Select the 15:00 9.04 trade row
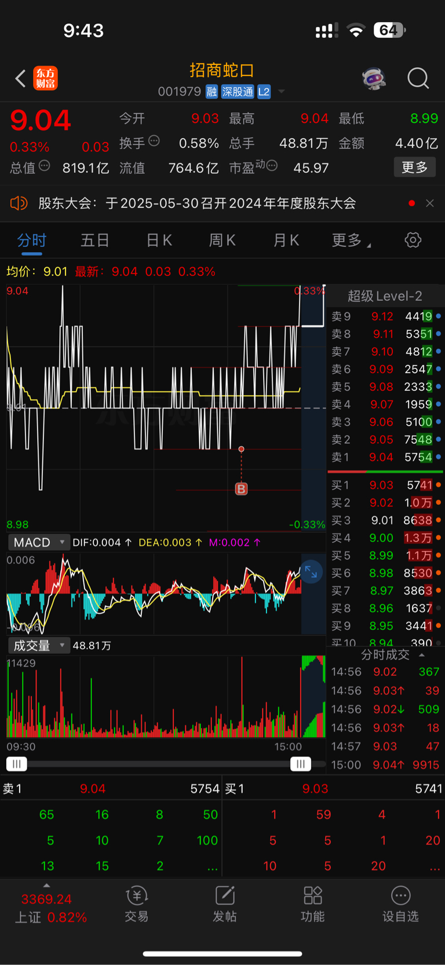Image resolution: width=445 pixels, height=965 pixels. (386, 765)
